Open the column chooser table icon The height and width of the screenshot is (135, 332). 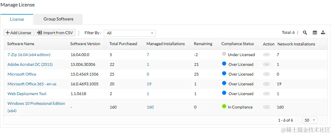coord(315,33)
